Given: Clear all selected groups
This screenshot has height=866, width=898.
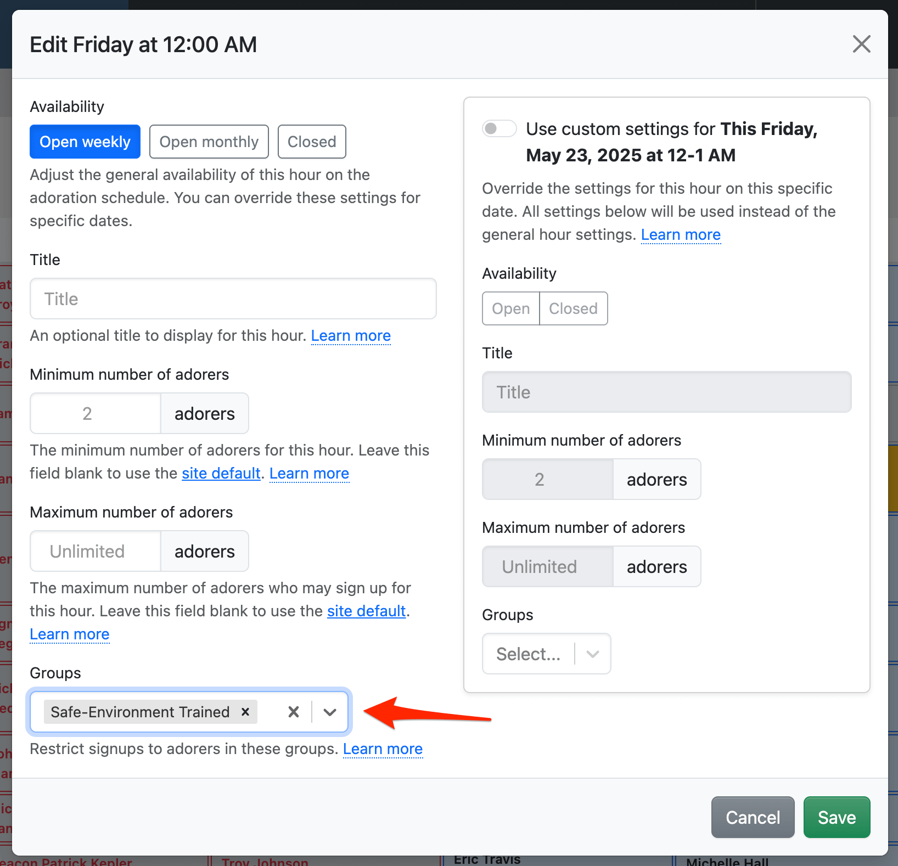Looking at the screenshot, I should (x=294, y=712).
